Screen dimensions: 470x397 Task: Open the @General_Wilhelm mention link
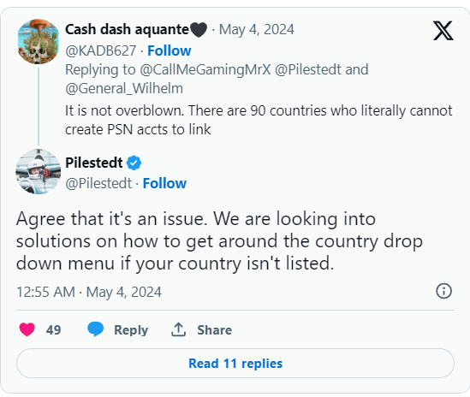pos(124,88)
